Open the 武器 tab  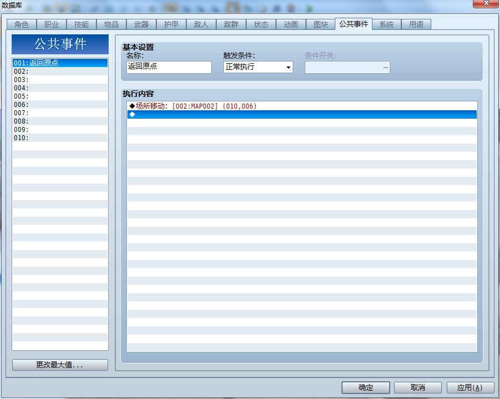[x=141, y=24]
